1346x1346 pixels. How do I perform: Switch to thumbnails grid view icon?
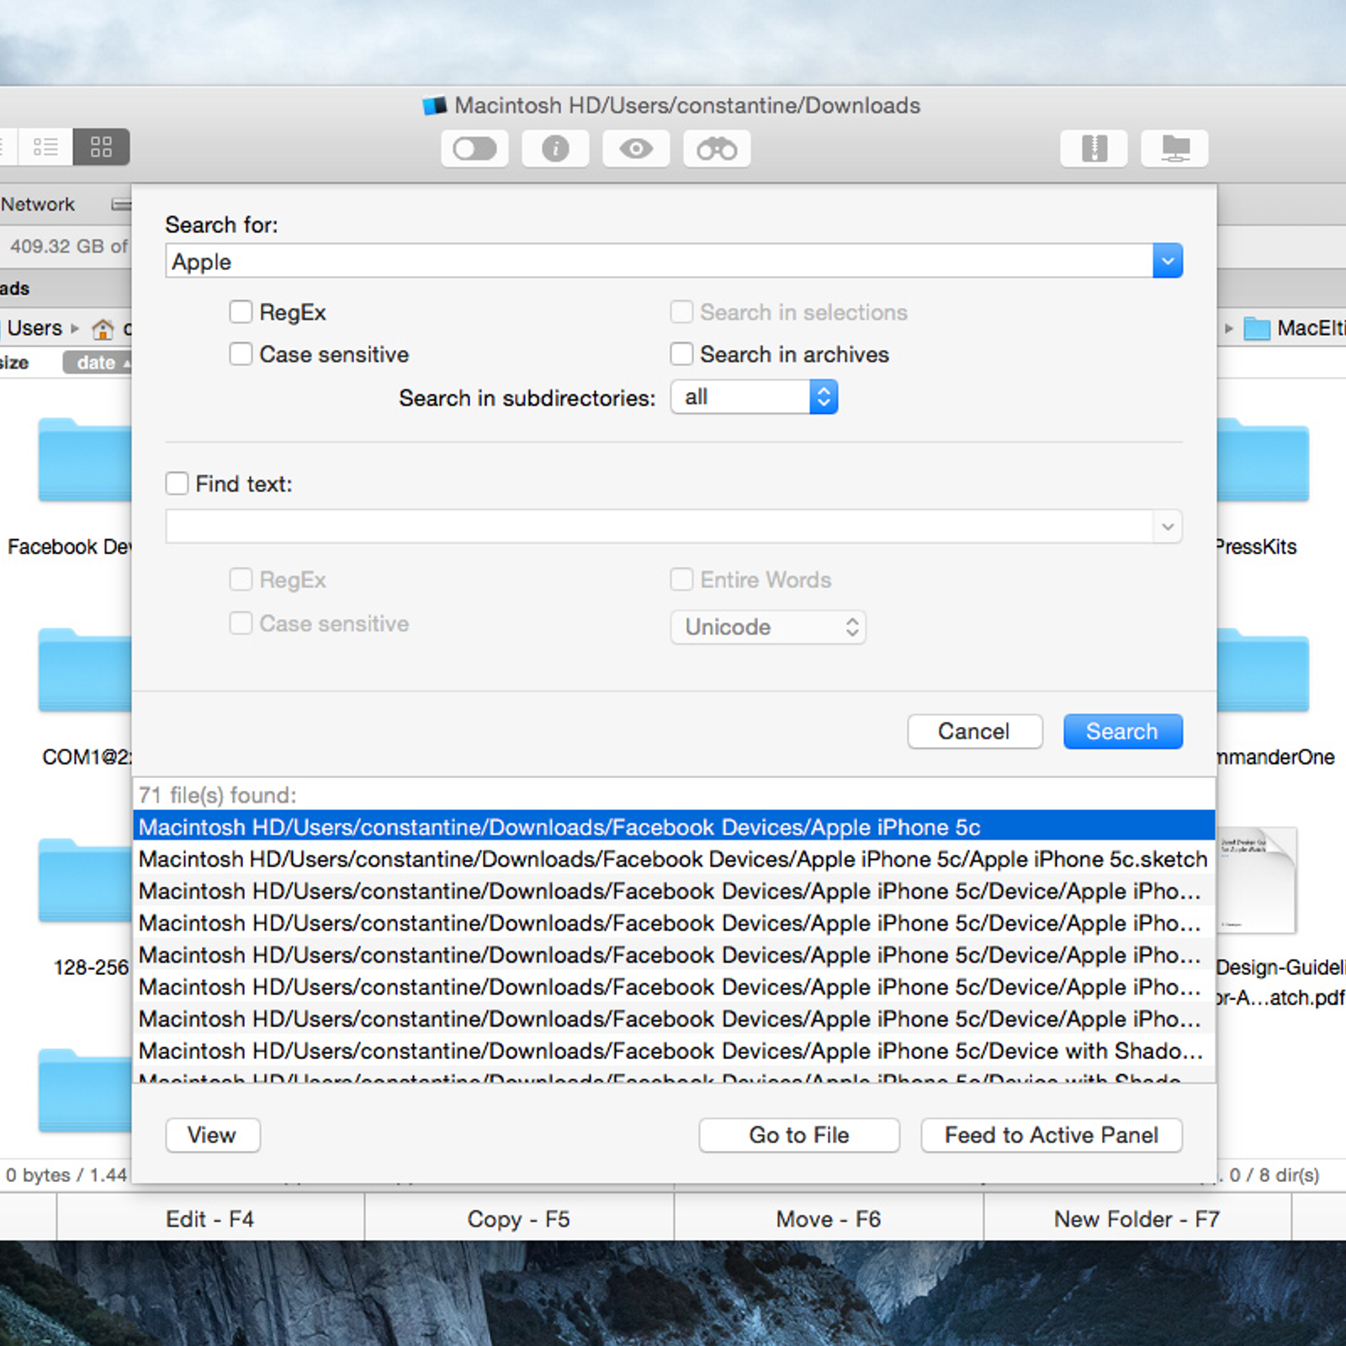pos(101,147)
